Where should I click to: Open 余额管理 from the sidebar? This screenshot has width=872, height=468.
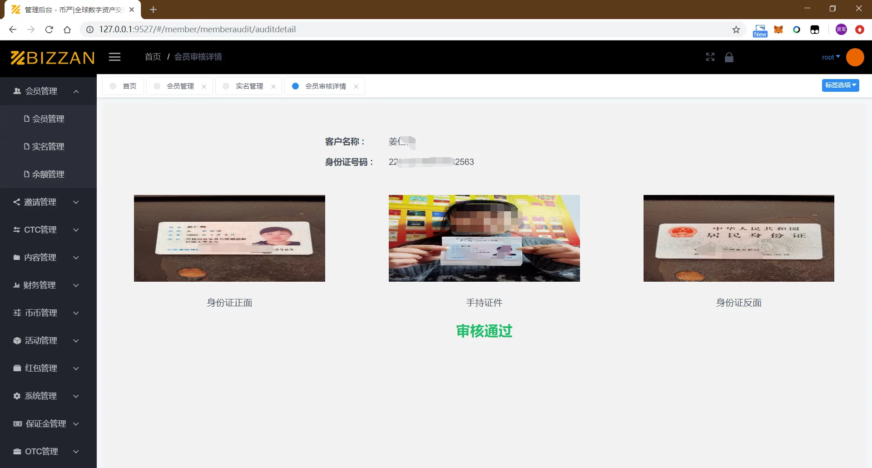tap(48, 174)
